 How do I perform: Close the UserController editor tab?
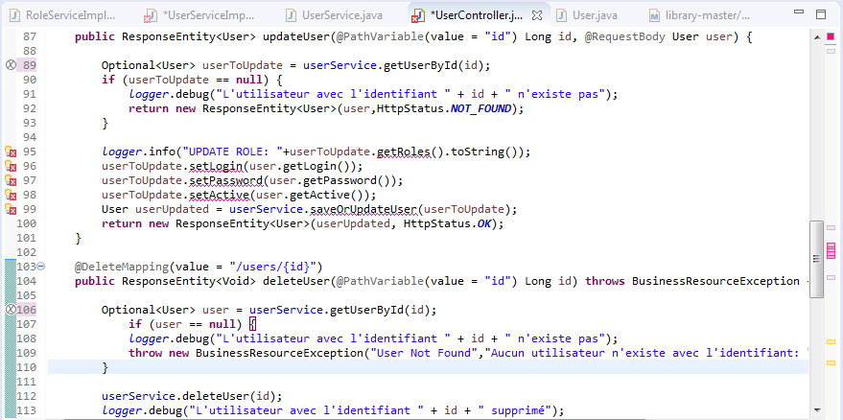pos(536,15)
